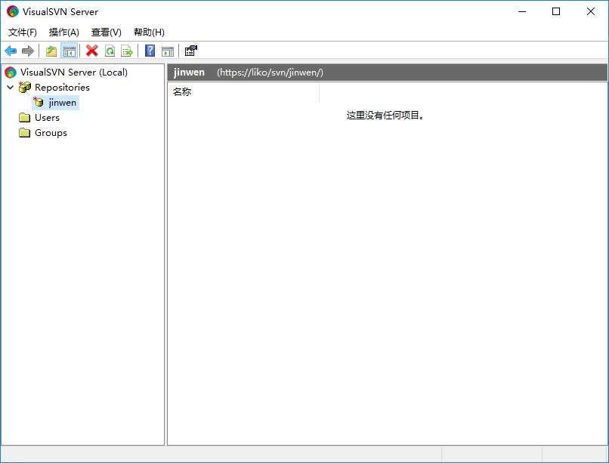
Task: Click the jinwen repository icon in tree
Action: coord(39,102)
